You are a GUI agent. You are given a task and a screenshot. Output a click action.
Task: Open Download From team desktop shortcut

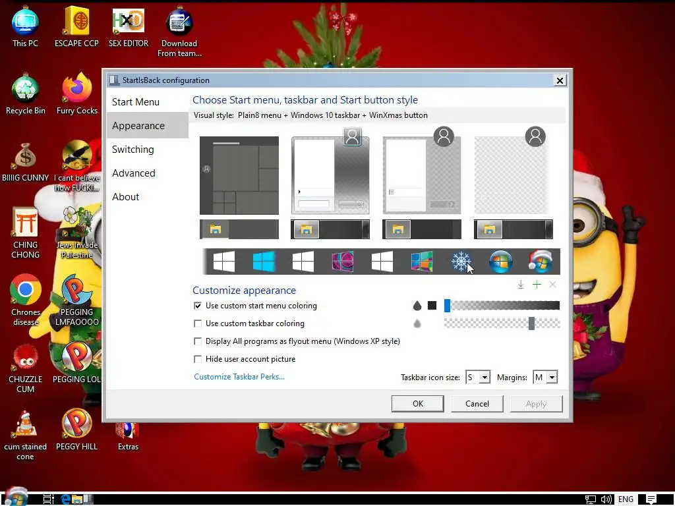pyautogui.click(x=179, y=32)
